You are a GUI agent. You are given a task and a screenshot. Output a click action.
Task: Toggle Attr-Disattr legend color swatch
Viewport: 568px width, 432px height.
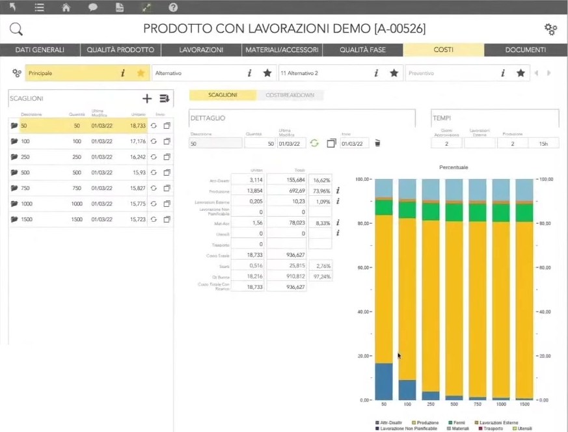[377, 423]
